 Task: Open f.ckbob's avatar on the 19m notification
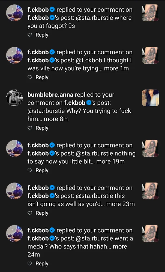pos(14,149)
